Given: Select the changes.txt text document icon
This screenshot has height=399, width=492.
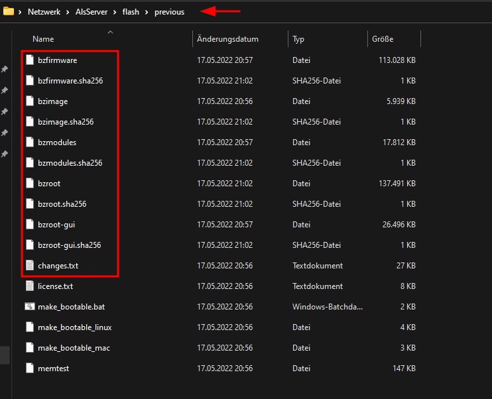Looking at the screenshot, I should [30, 265].
